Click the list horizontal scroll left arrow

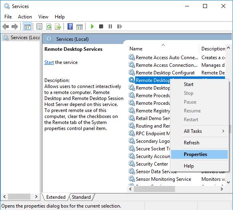coord(130,189)
